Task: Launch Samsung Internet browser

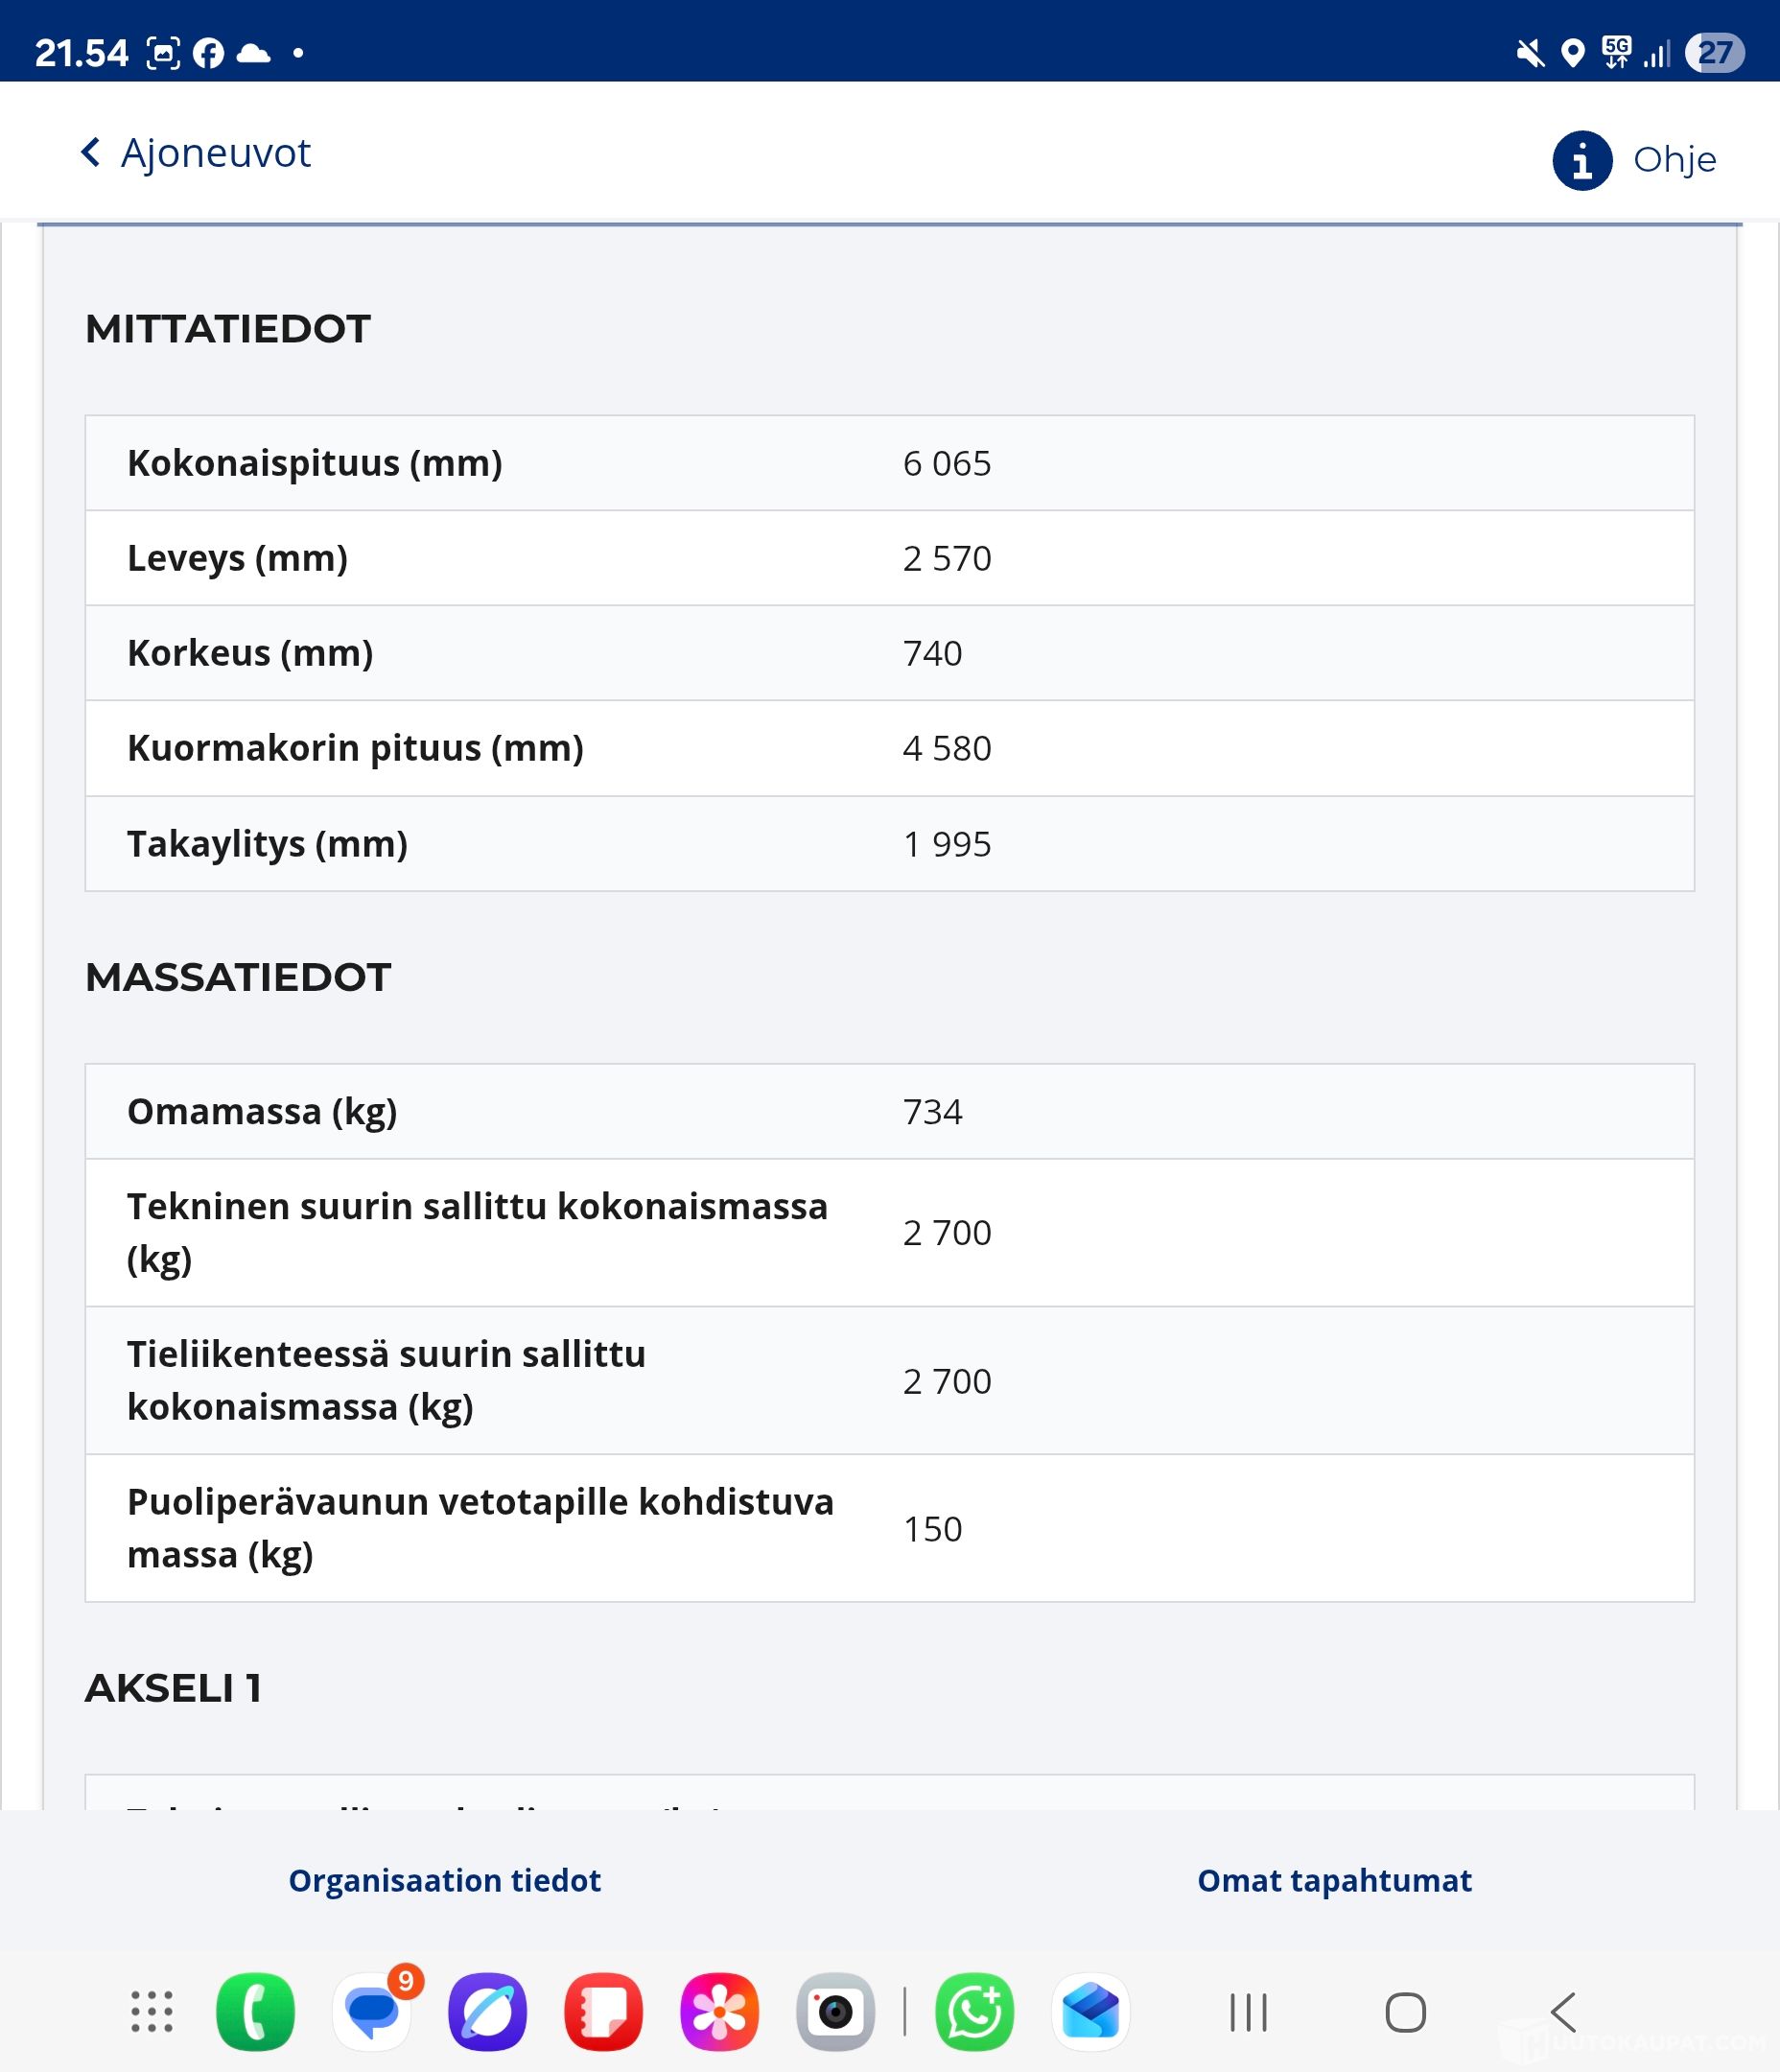Action: click(x=487, y=2011)
